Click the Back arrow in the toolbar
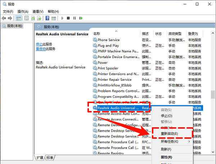216x164 pixels. [4, 18]
